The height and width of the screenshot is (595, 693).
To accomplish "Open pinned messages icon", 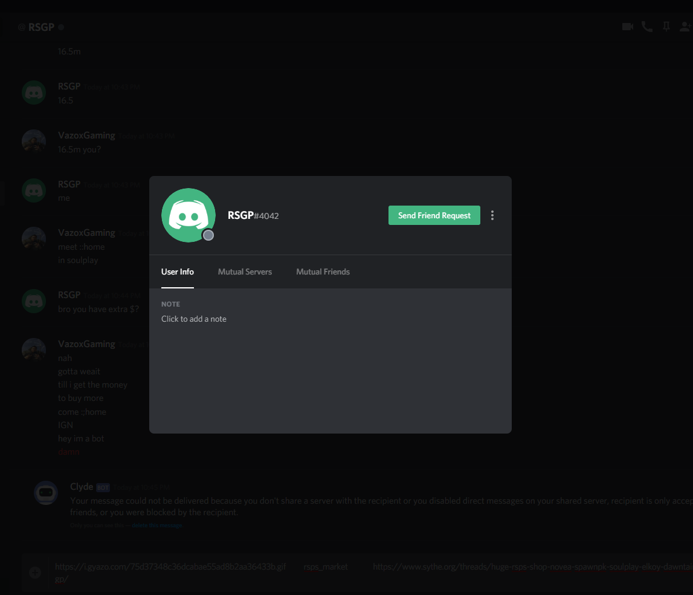I will tap(666, 27).
